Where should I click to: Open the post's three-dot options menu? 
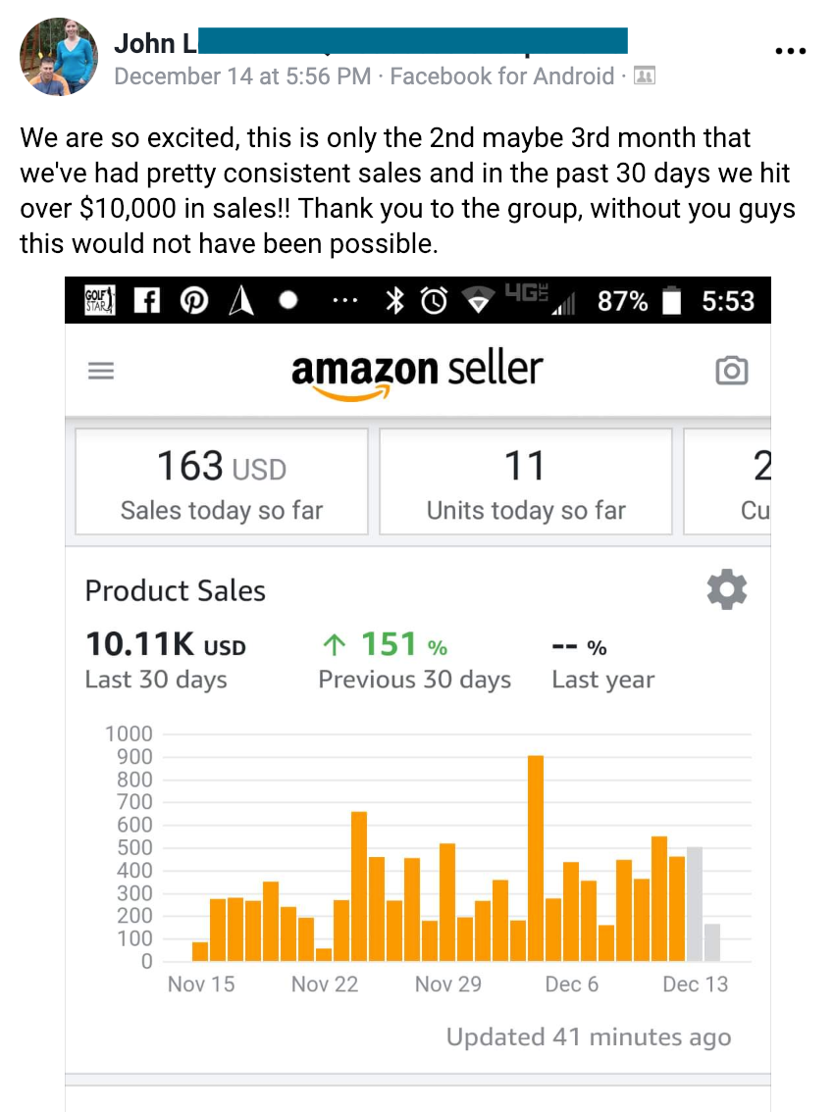[791, 51]
